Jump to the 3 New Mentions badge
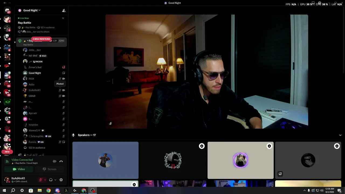 tap(41, 39)
